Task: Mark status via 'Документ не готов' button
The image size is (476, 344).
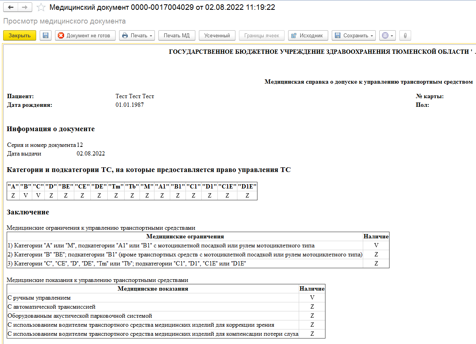Action: 85,35
